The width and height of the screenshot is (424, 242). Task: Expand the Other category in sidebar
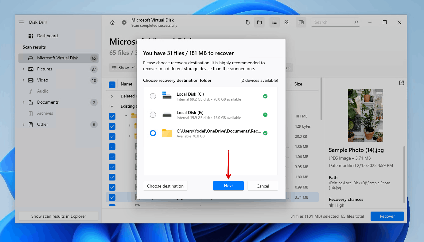tap(23, 125)
